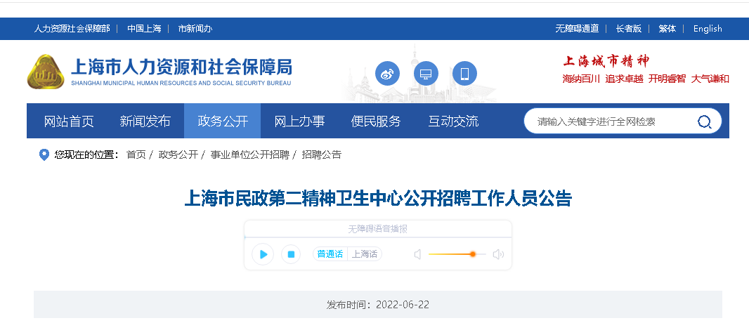Click the loud volume speaker icon
The width and height of the screenshot is (749, 323).
pyautogui.click(x=498, y=254)
